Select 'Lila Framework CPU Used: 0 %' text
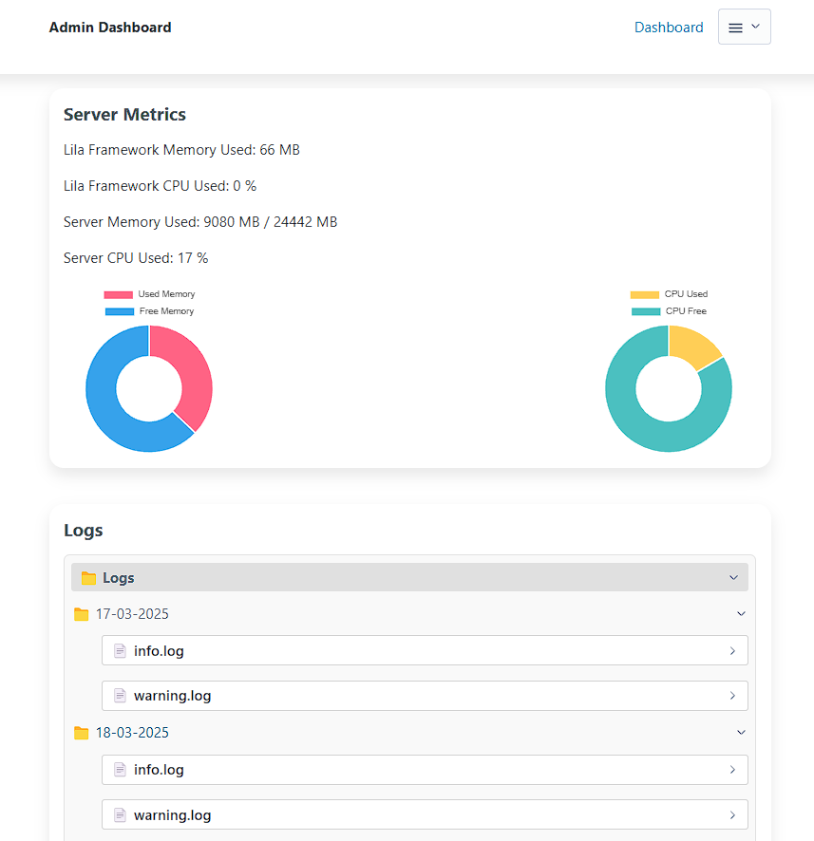The height and width of the screenshot is (841, 814). [160, 186]
